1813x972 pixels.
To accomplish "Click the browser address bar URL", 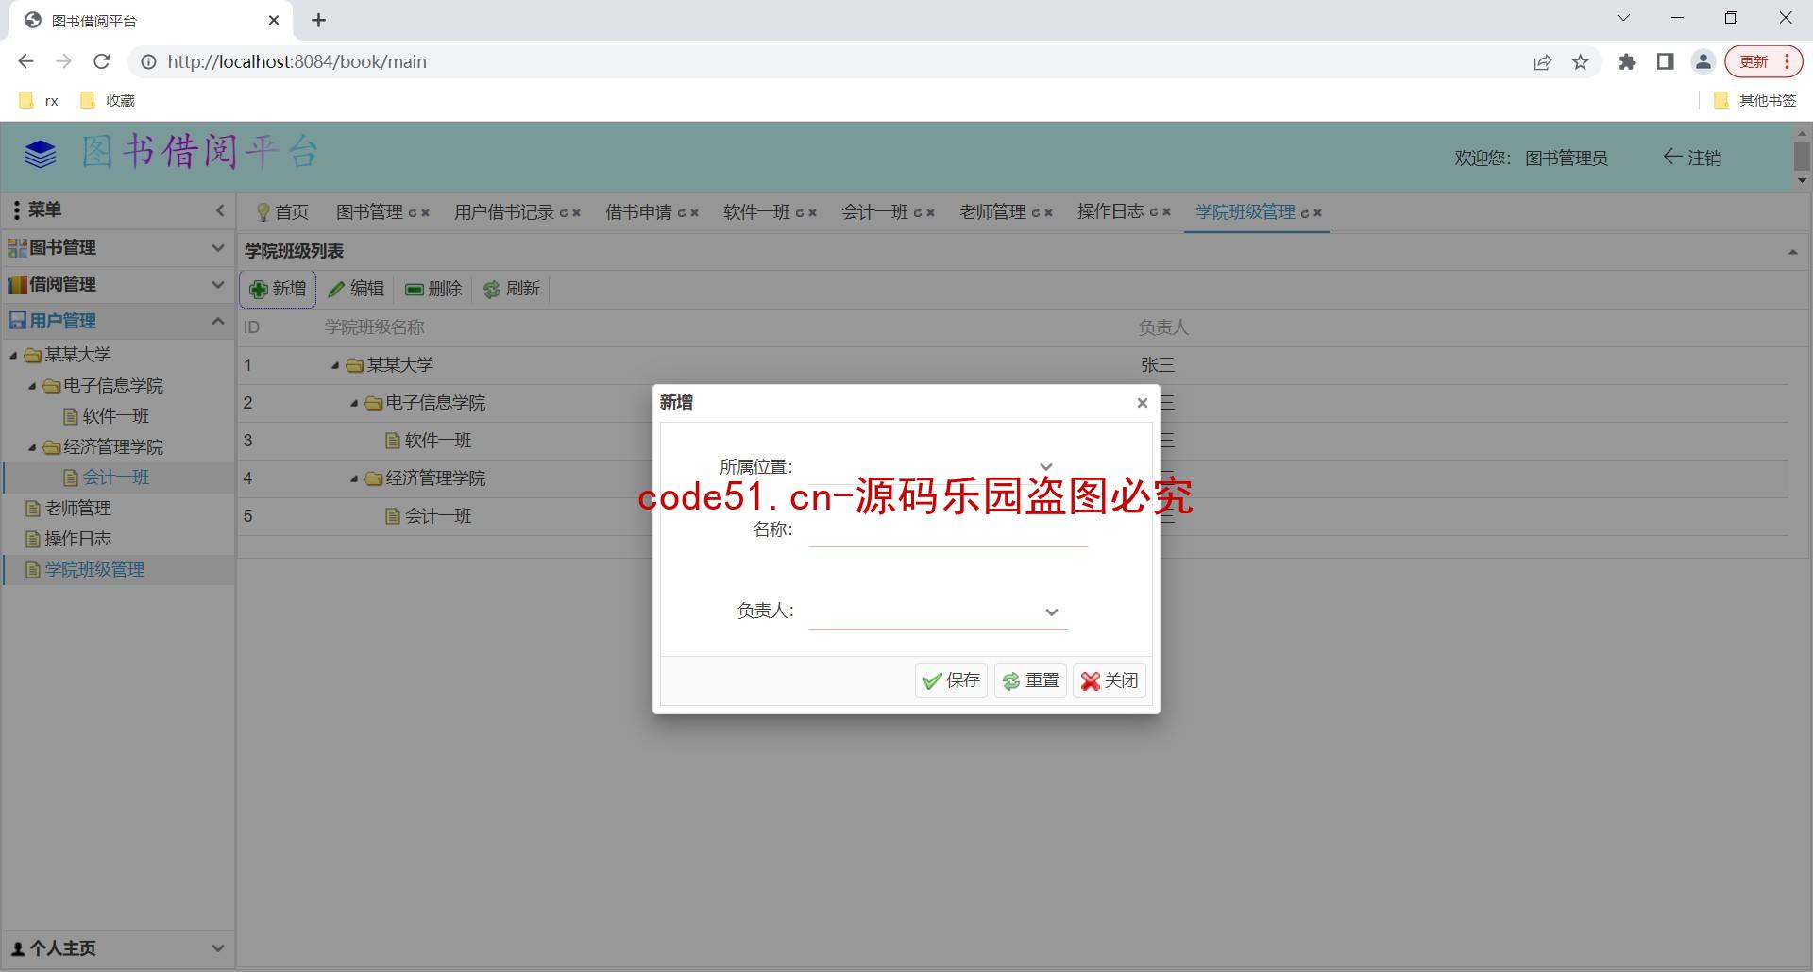I will (x=297, y=61).
